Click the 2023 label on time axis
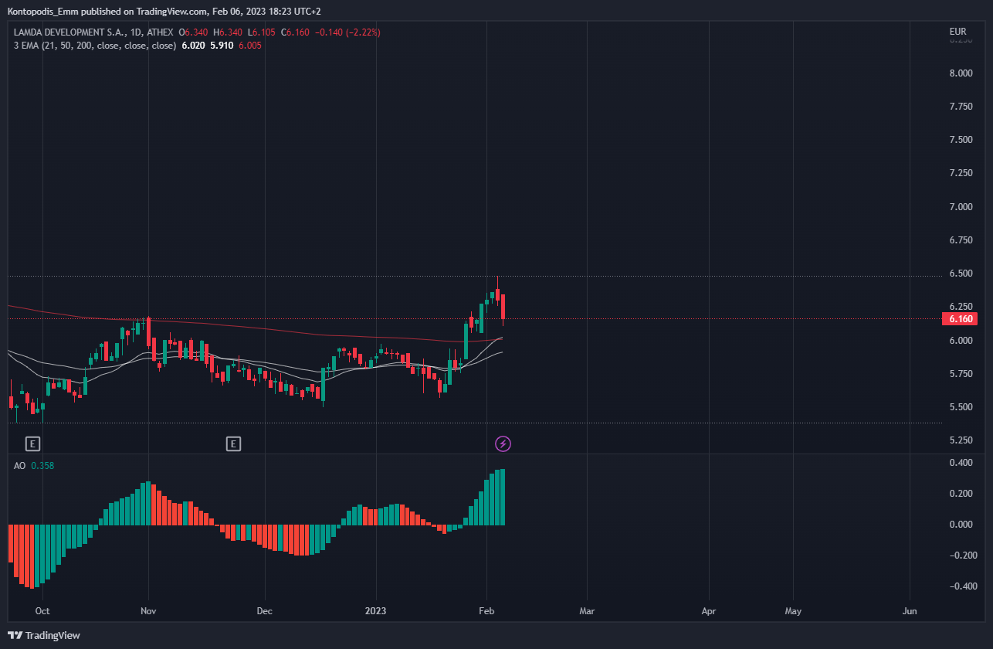Viewport: 993px width, 649px height. (376, 611)
